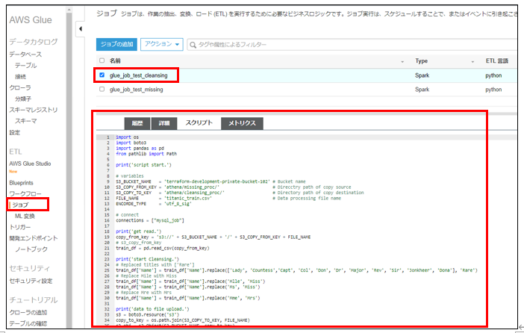This screenshot has width=524, height=333.
Task: Open 分類子 in the sidebar
Action: (23, 99)
